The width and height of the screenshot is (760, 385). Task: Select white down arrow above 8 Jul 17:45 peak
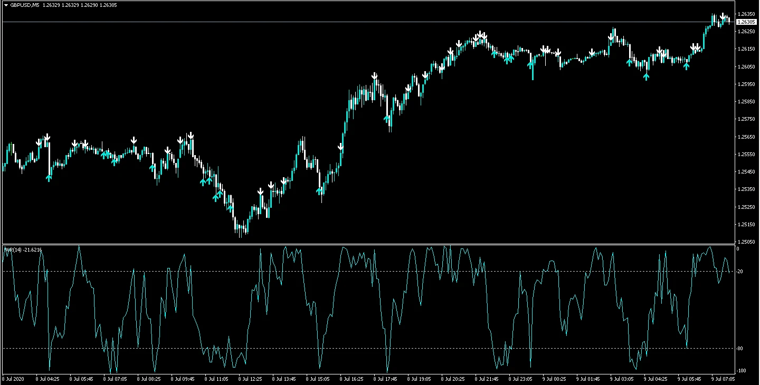(374, 76)
